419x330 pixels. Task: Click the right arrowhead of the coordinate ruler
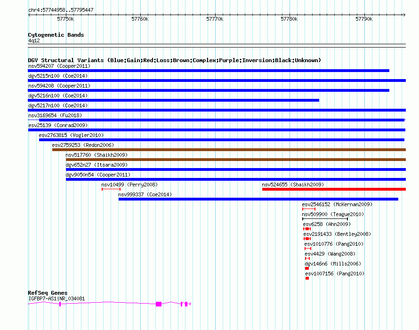click(404, 15)
